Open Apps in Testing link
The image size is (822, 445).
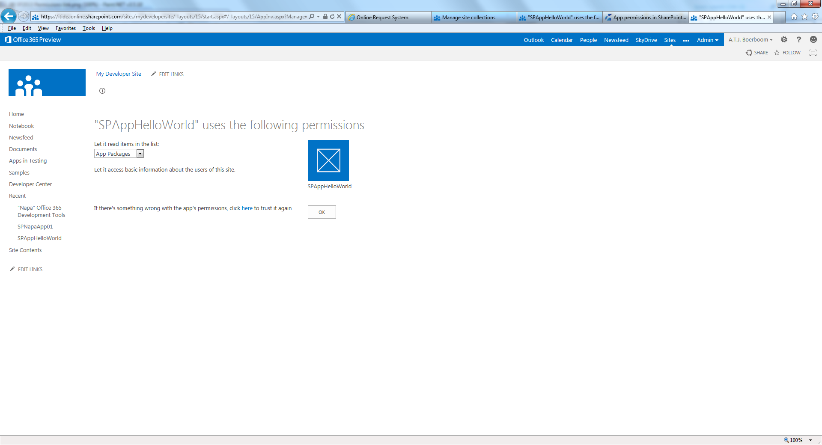point(28,160)
